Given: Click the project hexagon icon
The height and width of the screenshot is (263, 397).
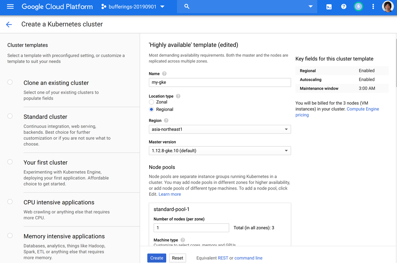Looking at the screenshot, I should click(104, 7).
